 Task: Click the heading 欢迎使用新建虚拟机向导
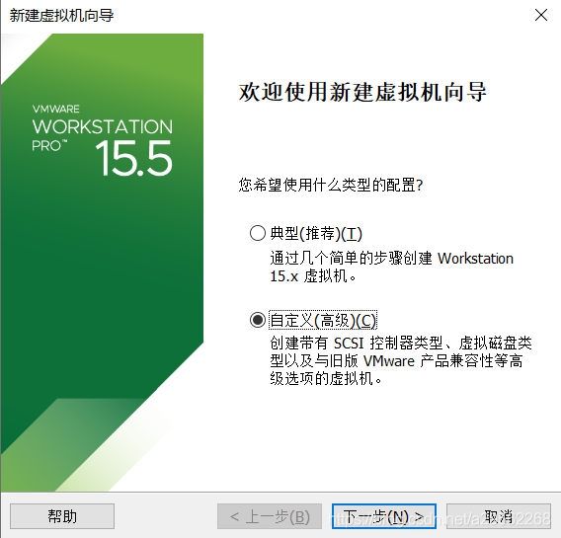coord(362,92)
